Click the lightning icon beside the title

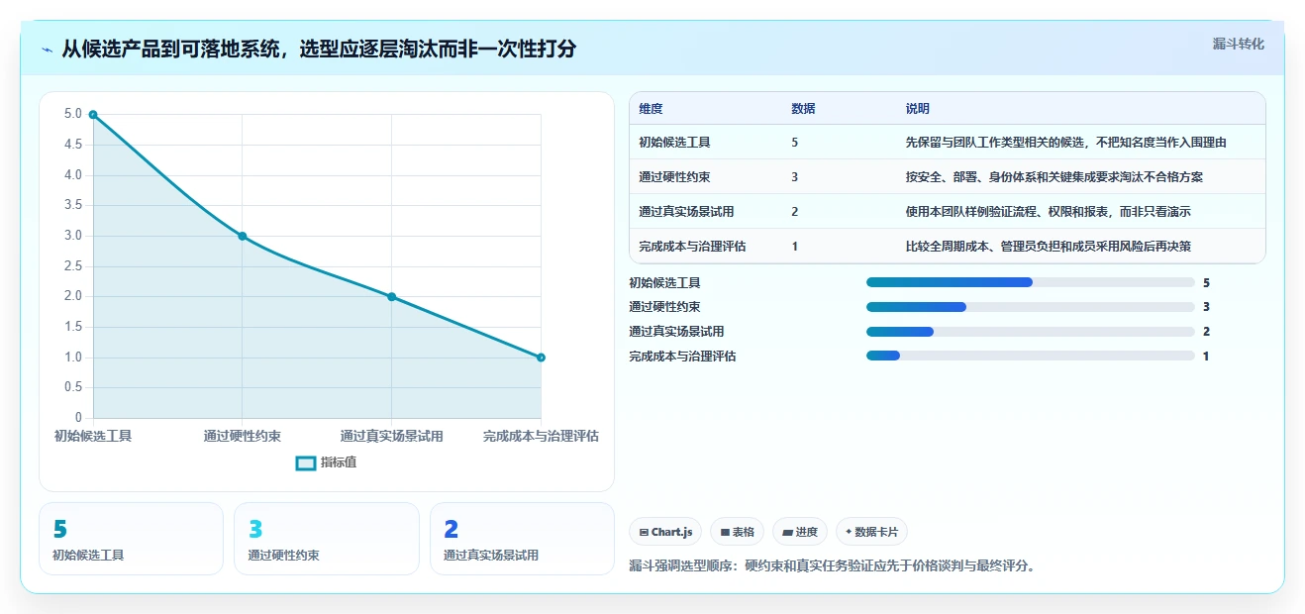48,49
